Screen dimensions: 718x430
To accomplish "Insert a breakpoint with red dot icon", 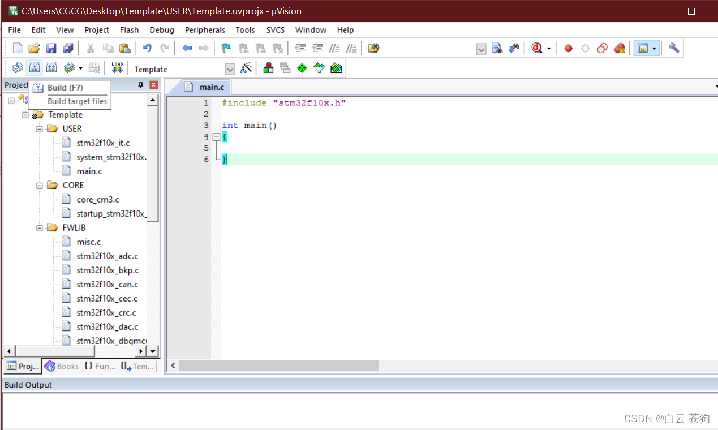I will click(x=569, y=48).
